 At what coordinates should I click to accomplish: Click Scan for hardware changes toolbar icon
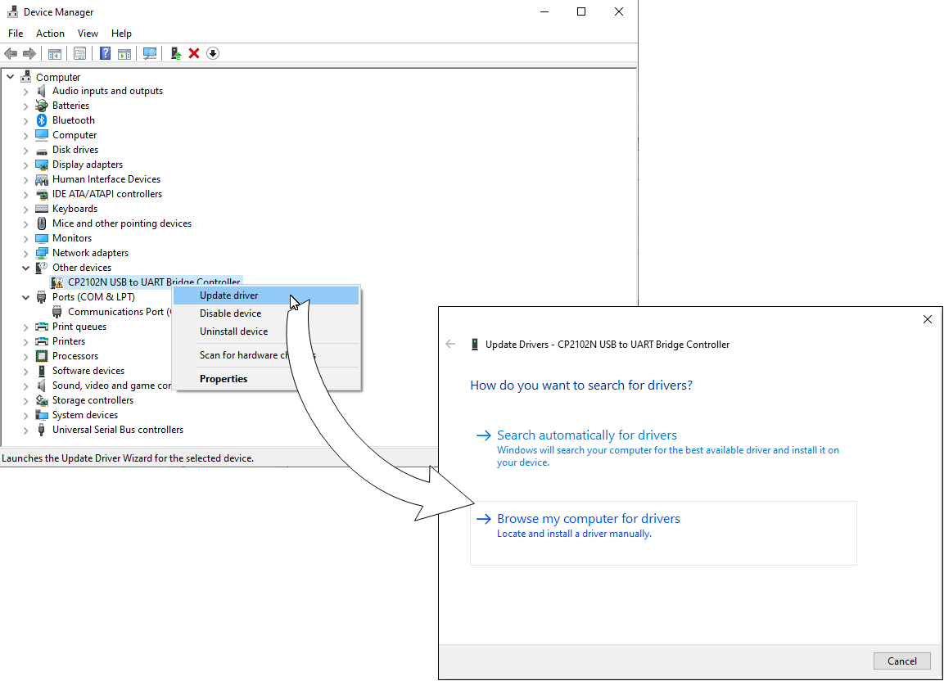point(149,53)
